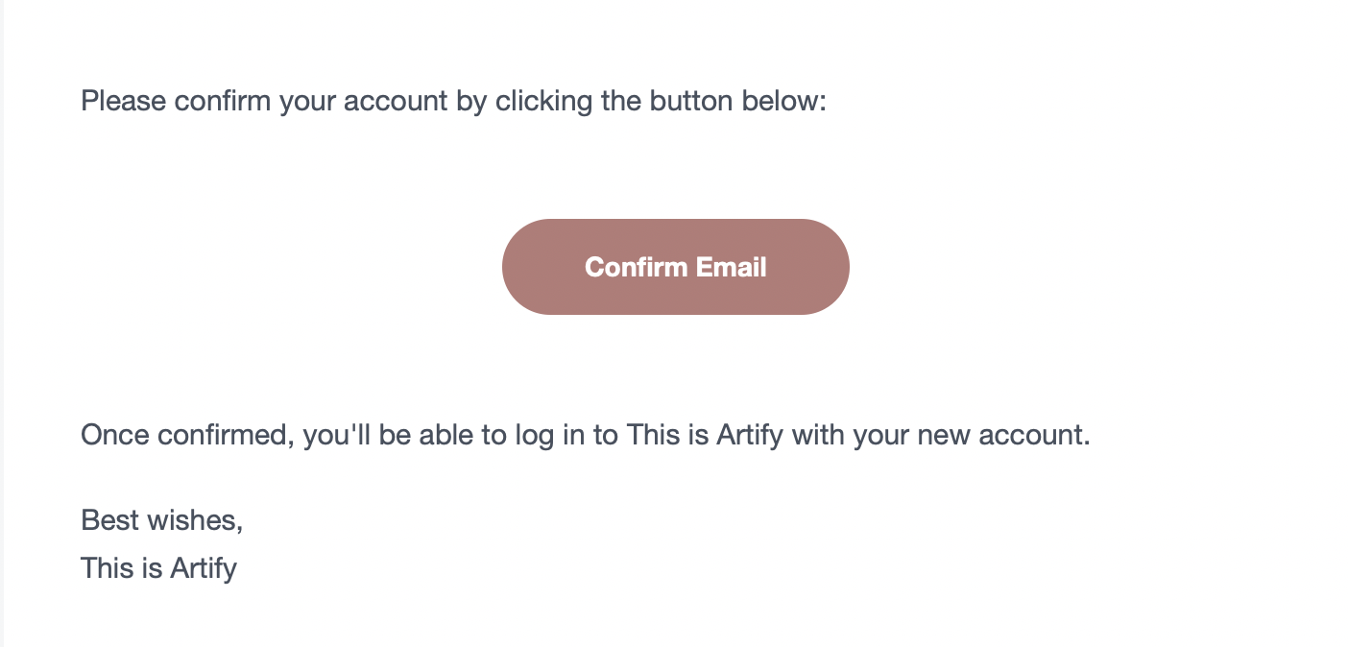Click the word "Email" on the rose button

731,267
